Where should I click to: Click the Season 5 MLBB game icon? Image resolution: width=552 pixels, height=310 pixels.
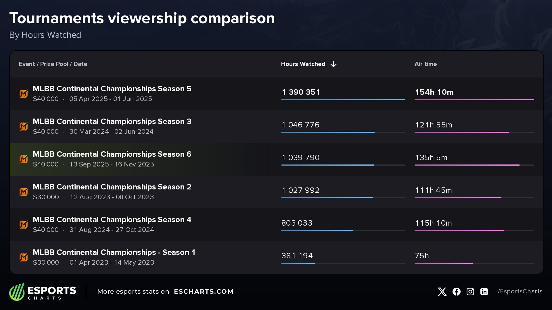24,94
